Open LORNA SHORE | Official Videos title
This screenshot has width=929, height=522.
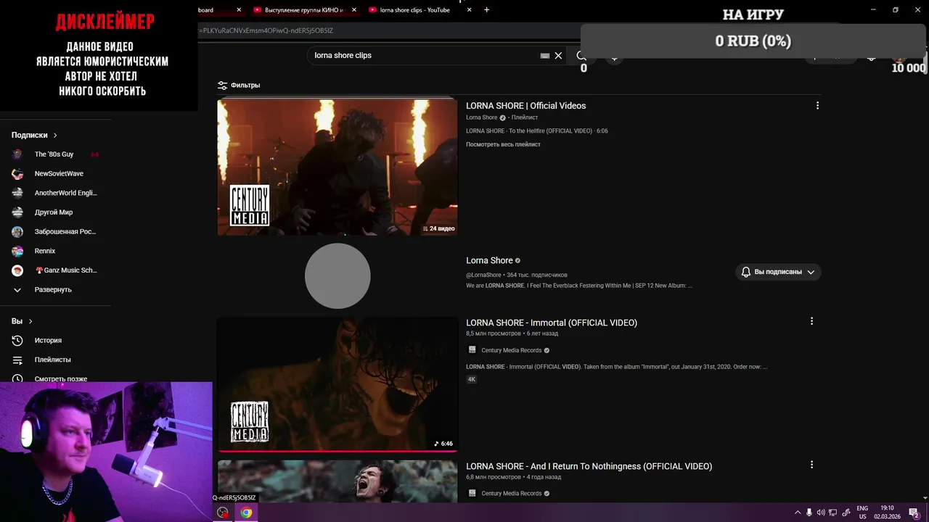[x=525, y=106]
